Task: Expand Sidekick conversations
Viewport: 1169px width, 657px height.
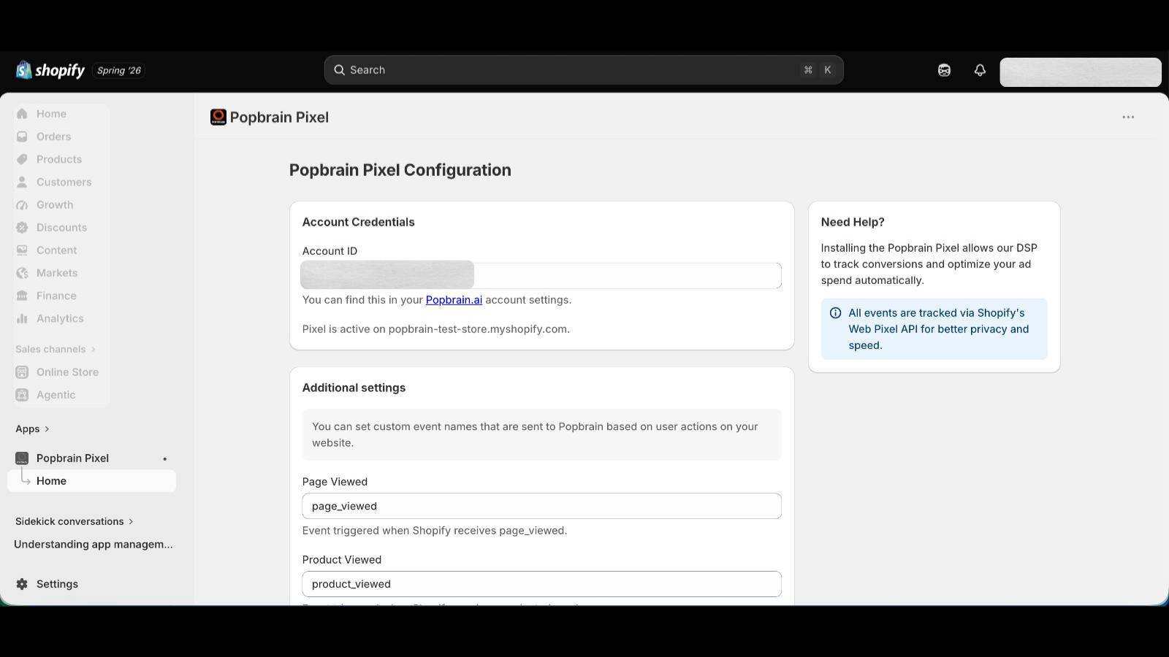Action: tap(75, 521)
